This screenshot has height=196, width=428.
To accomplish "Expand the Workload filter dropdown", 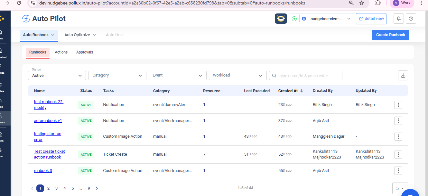I will pos(237,75).
